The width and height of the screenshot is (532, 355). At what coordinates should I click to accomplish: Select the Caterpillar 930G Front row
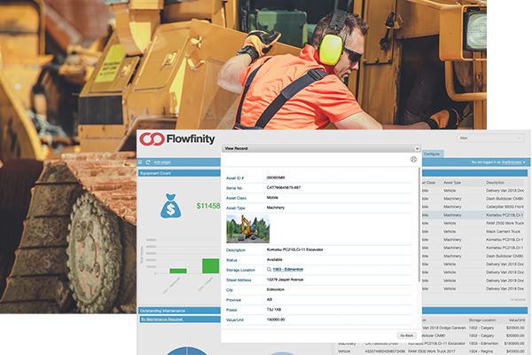pos(473,207)
